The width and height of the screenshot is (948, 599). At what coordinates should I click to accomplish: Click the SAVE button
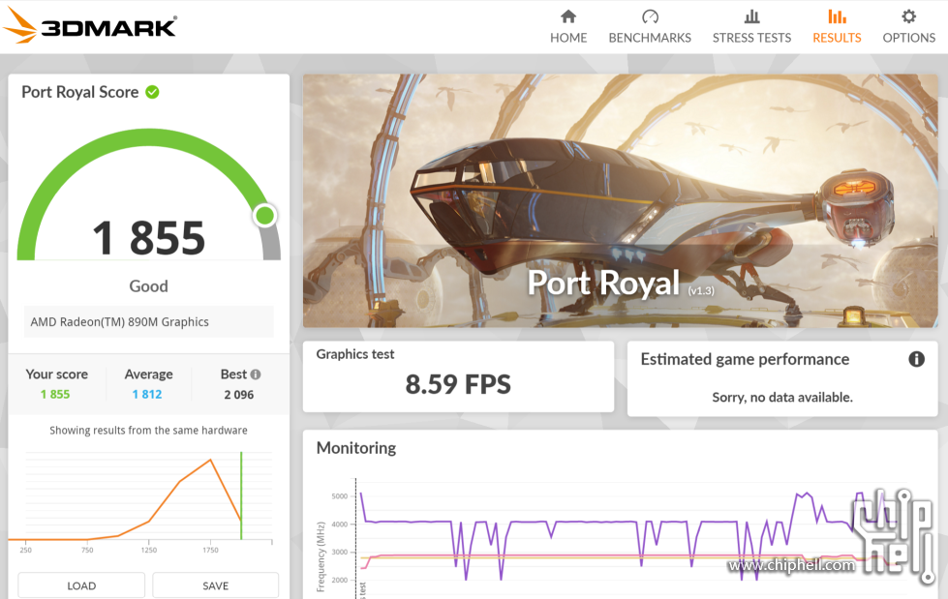[215, 585]
